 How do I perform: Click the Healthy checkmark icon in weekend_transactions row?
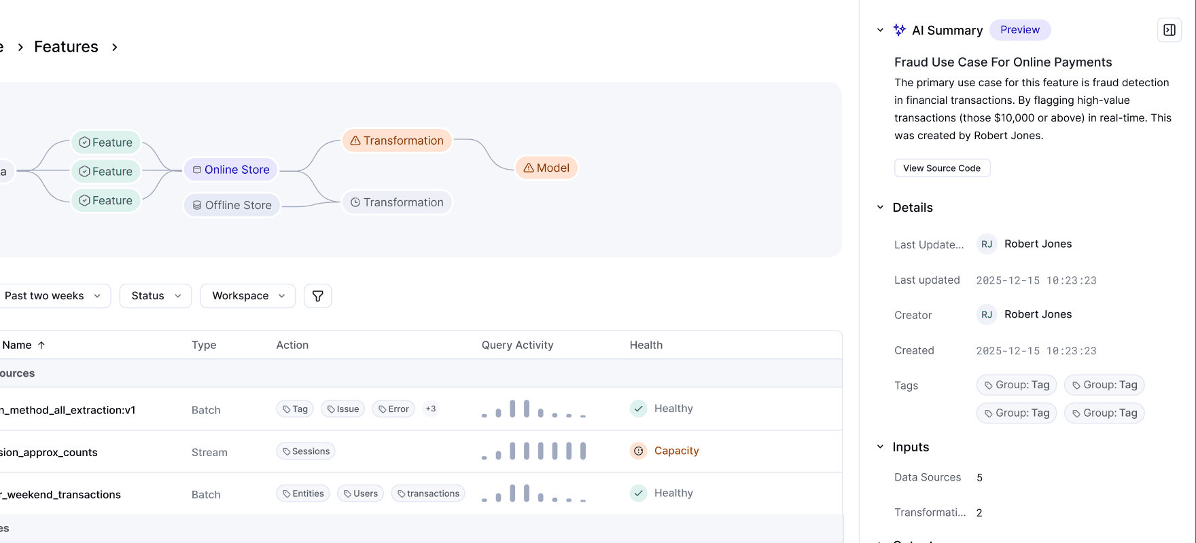638,493
